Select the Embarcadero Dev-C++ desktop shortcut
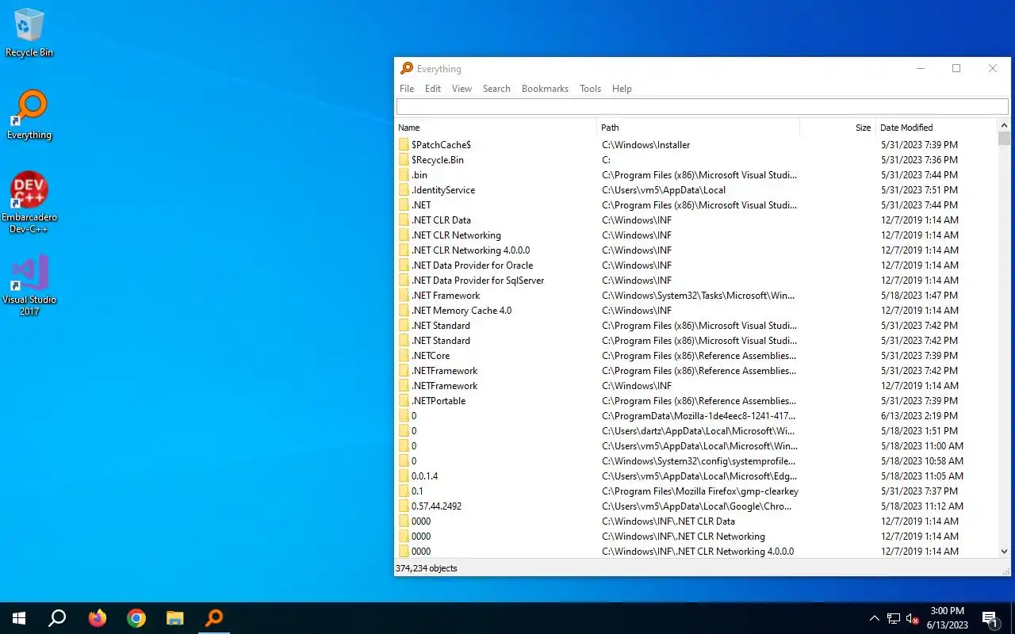This screenshot has height=634, width=1015. (x=29, y=203)
